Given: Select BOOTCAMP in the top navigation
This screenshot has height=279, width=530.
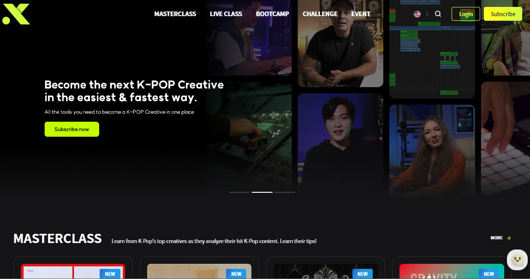Looking at the screenshot, I should (272, 14).
